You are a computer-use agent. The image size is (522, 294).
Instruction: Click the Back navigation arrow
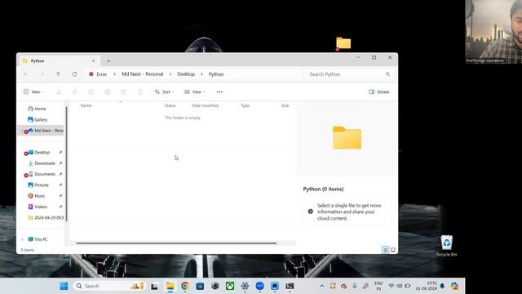pyautogui.click(x=25, y=74)
